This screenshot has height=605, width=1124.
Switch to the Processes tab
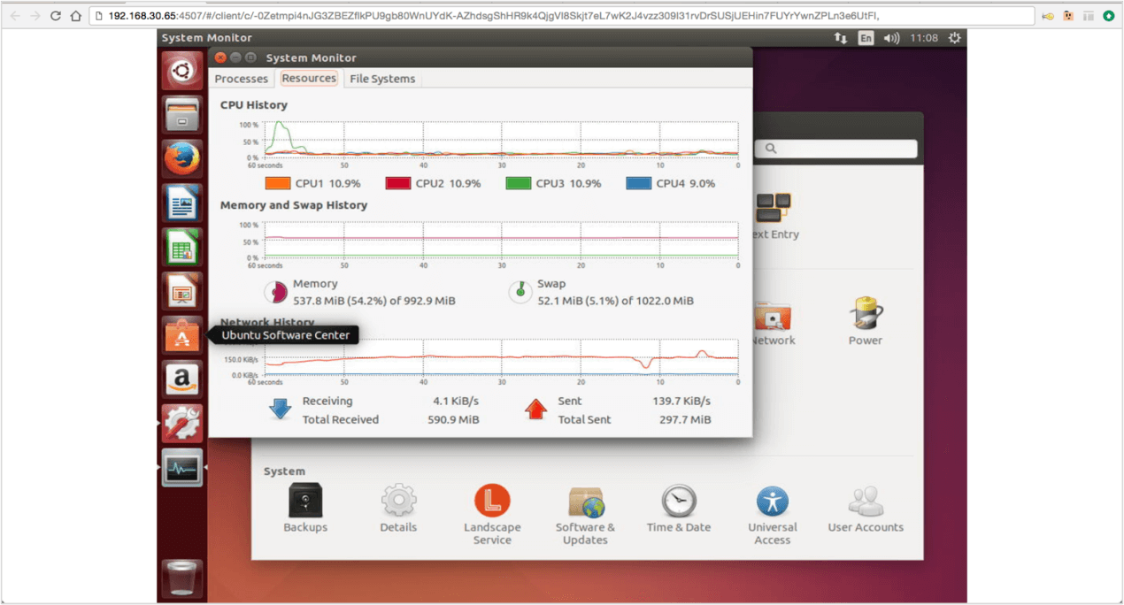(242, 79)
